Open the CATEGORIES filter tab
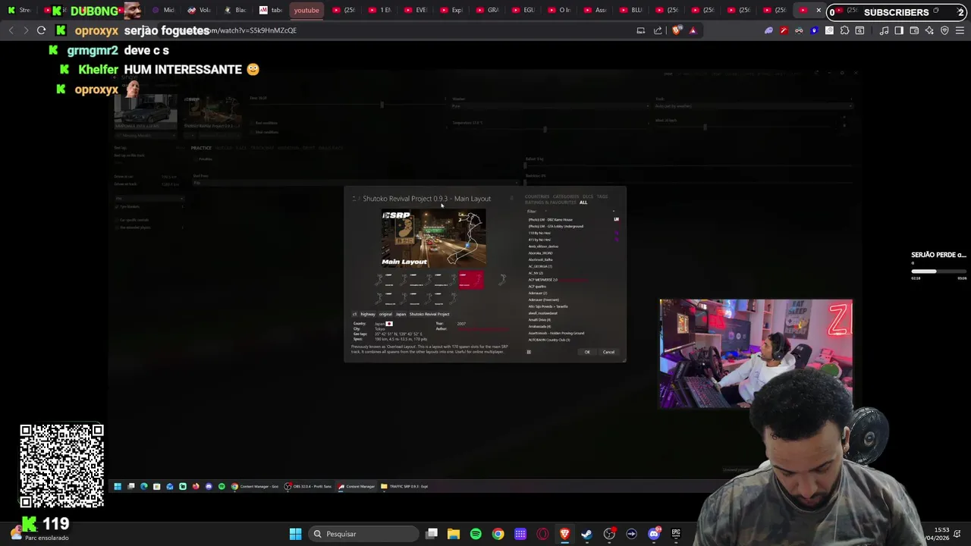This screenshot has height=546, width=971. 566,196
